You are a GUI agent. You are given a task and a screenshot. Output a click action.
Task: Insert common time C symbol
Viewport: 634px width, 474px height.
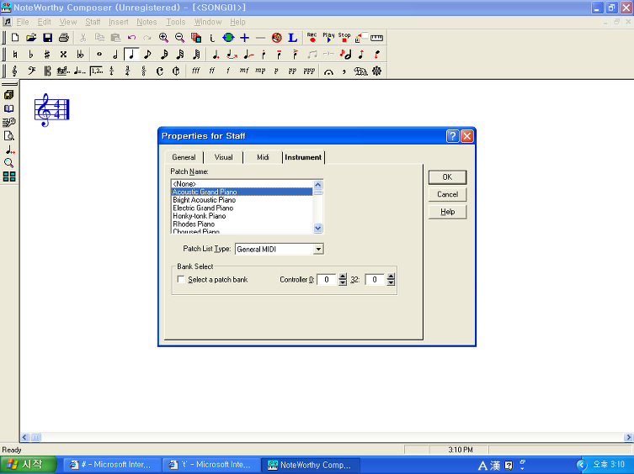tap(160, 71)
